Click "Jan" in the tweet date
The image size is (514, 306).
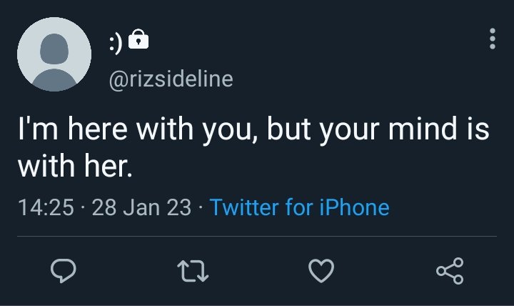[x=141, y=207]
